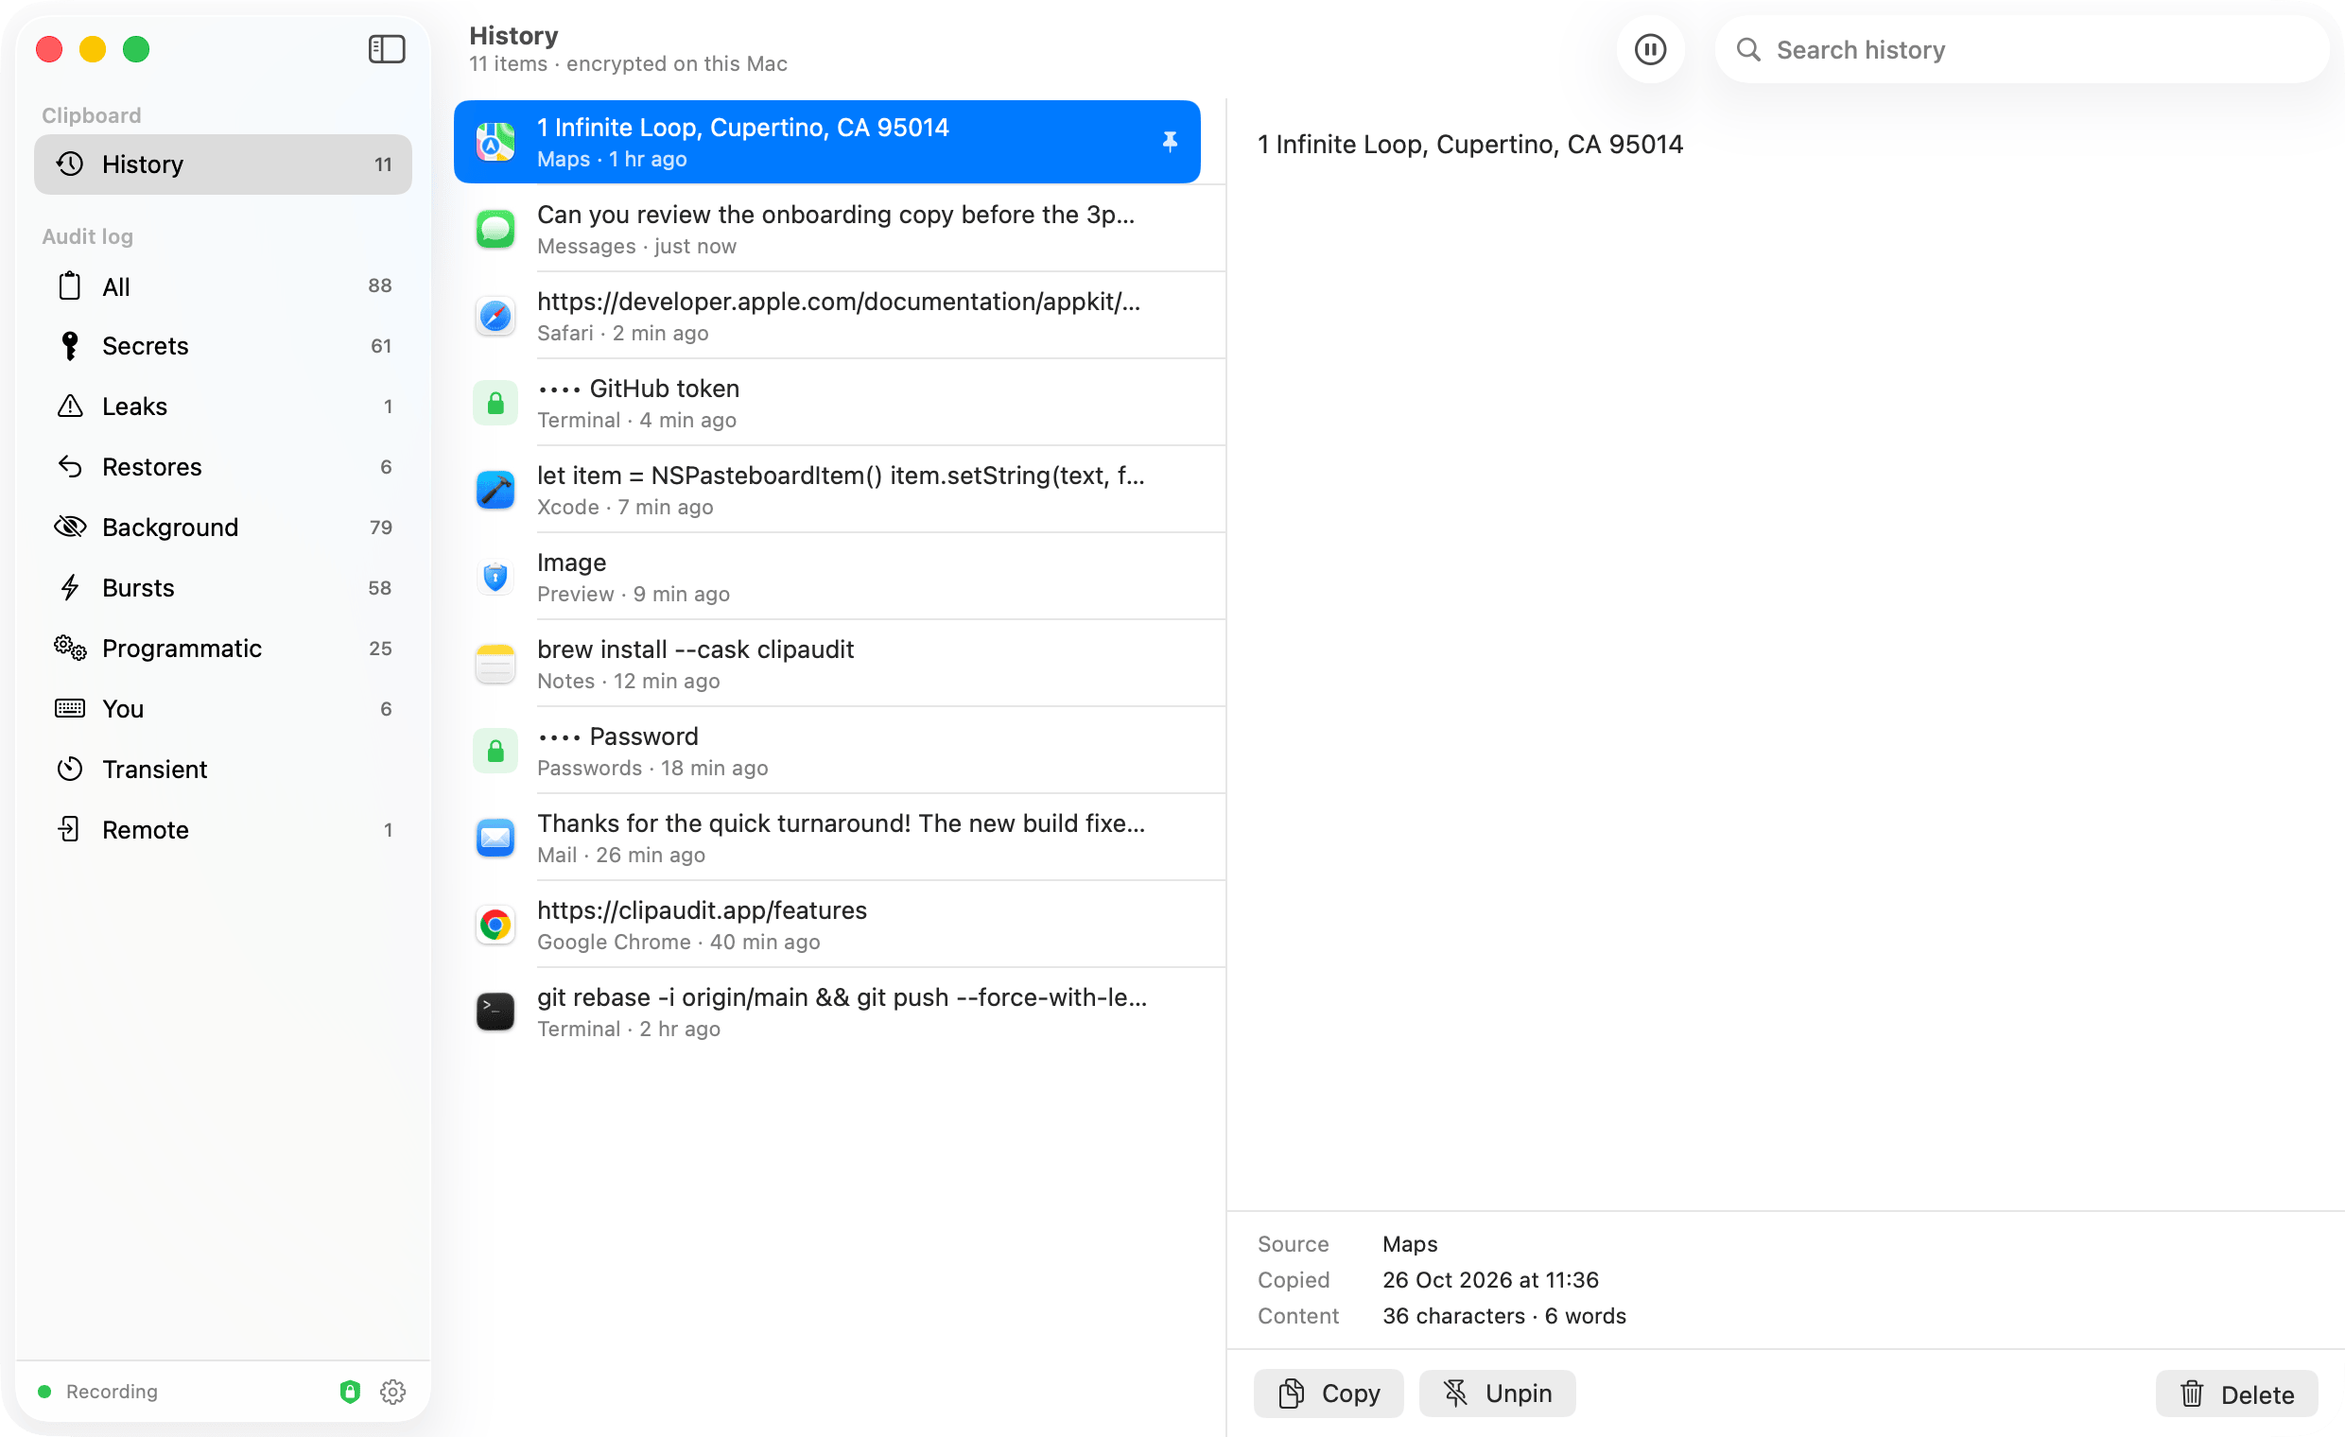2345x1437 pixels.
Task: Open the Bursts category
Action: [x=223, y=587]
